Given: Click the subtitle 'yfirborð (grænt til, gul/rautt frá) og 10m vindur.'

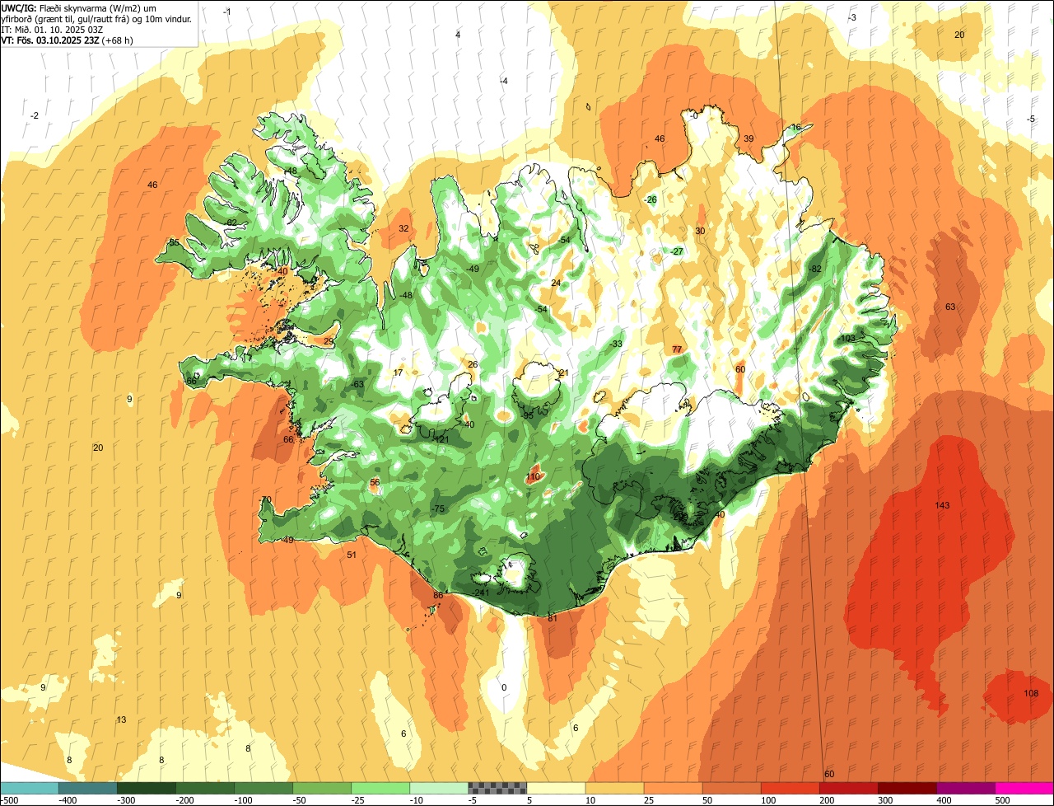Looking at the screenshot, I should click(98, 18).
